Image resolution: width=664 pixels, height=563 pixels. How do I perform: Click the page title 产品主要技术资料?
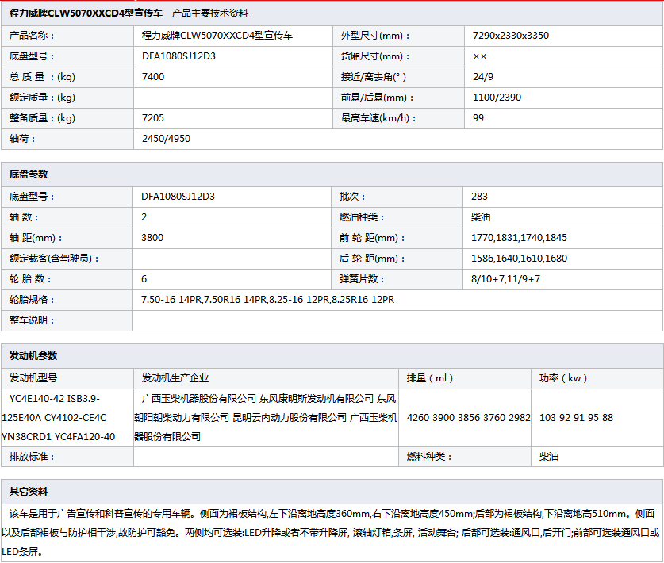click(x=209, y=13)
